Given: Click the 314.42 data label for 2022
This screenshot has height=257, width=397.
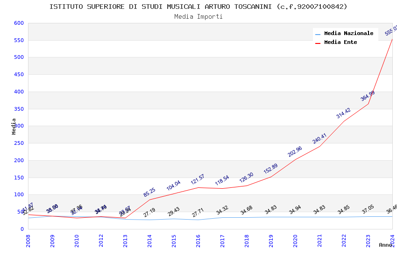Looking at the screenshot, I should click(x=344, y=113).
